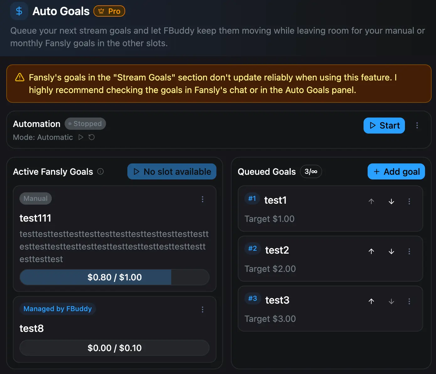436x374 pixels.
Task: Click the plus icon on the Add goal button
Action: (x=376, y=172)
